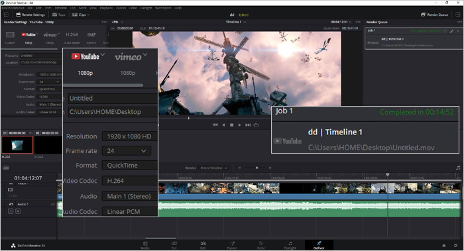
Task: Open Video Codec H.264 dropdown
Action: pyautogui.click(x=130, y=181)
